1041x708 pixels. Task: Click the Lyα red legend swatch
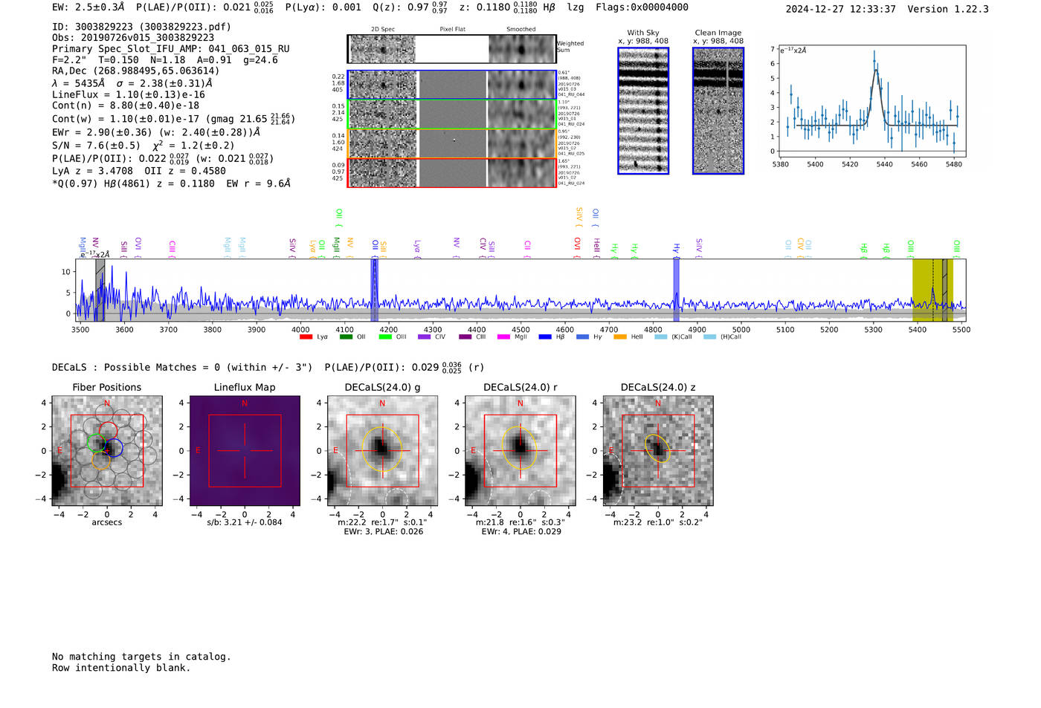[x=305, y=337]
